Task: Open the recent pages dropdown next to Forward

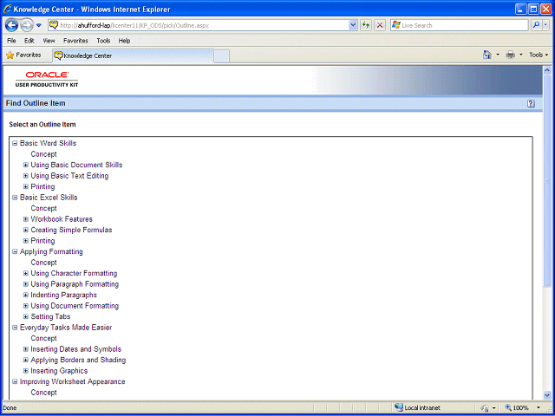Action: pyautogui.click(x=39, y=25)
